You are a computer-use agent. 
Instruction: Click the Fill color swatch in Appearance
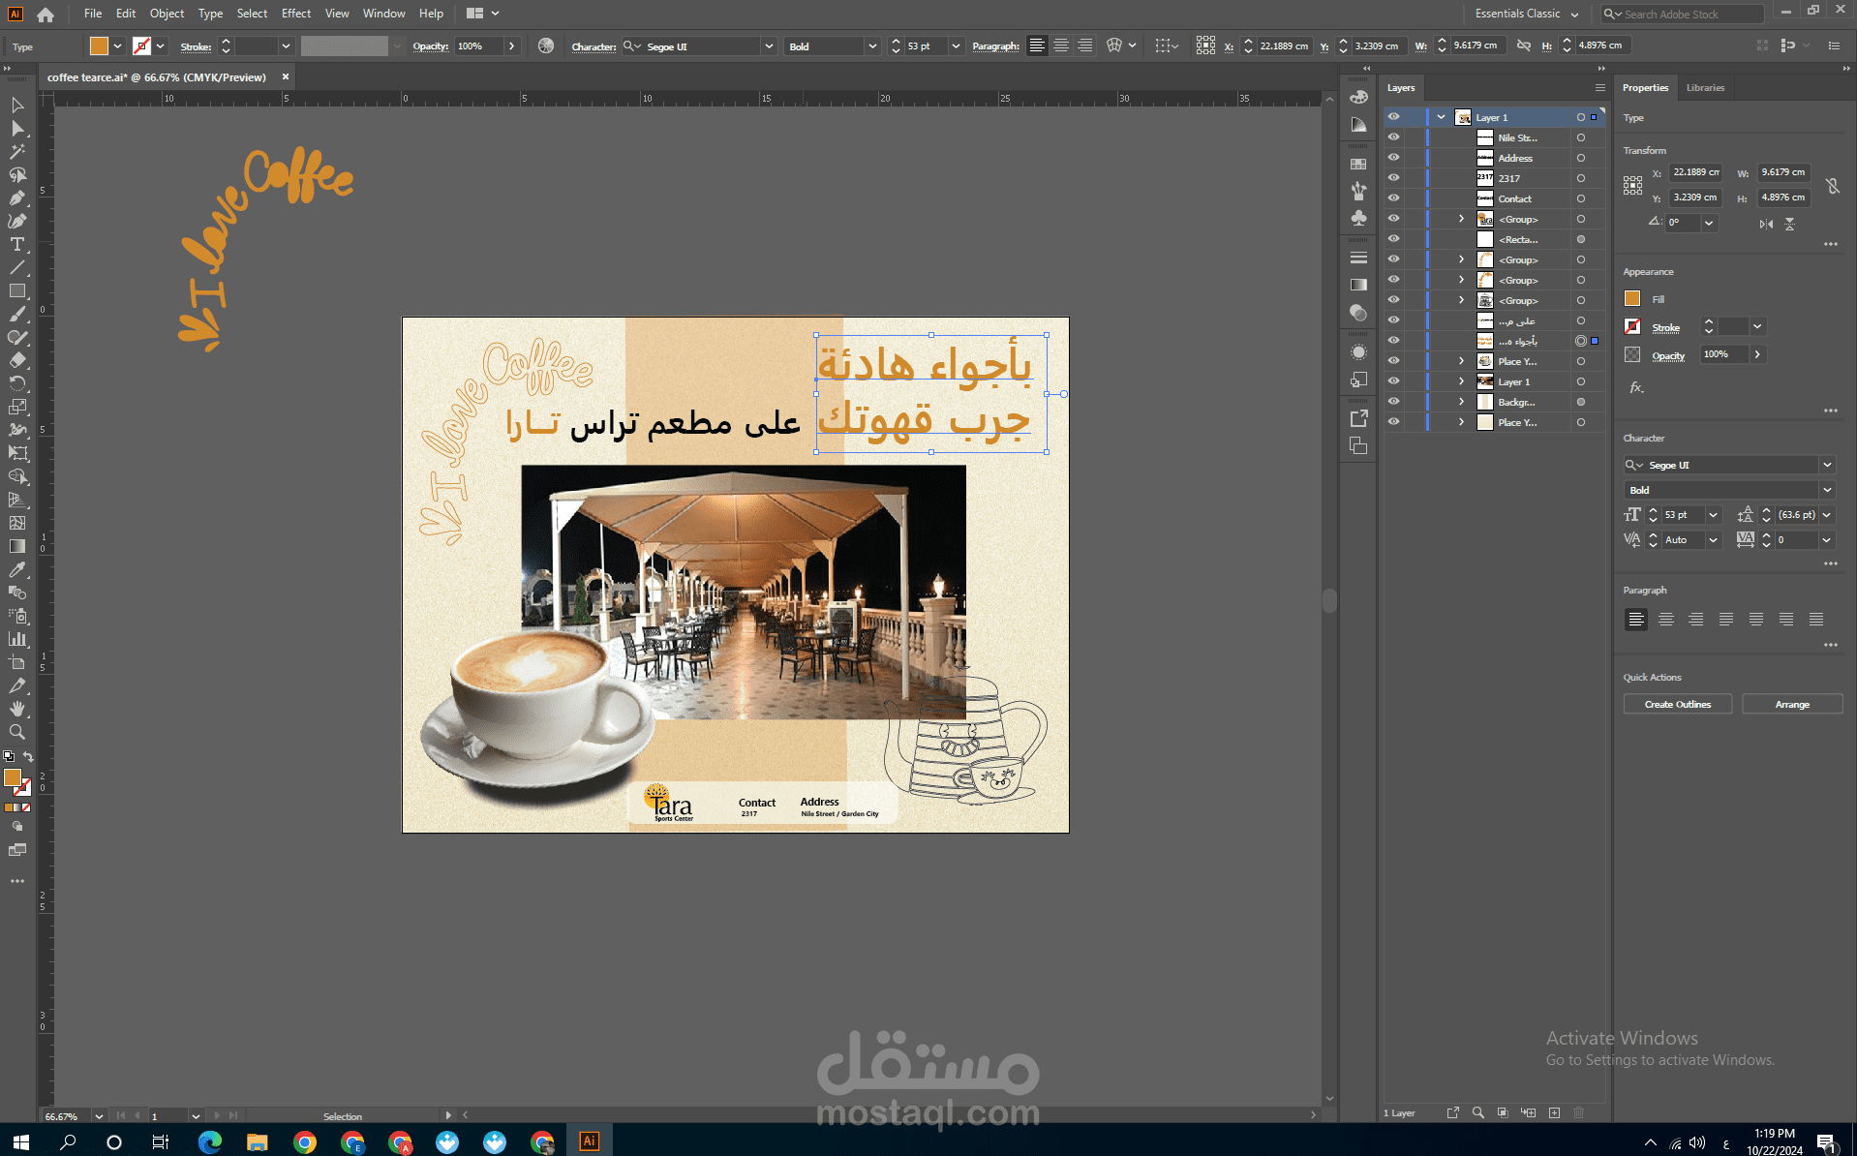(x=1633, y=299)
